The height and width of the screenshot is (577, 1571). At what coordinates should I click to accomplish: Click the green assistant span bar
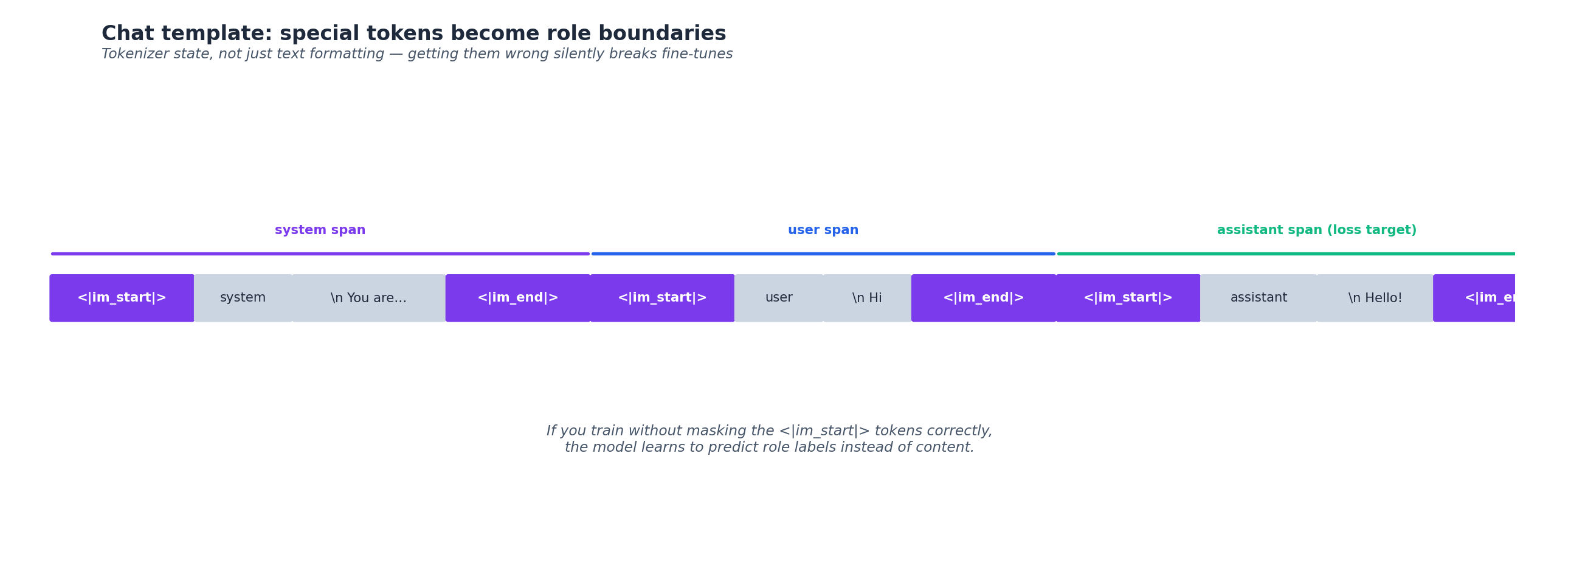[1286, 254]
